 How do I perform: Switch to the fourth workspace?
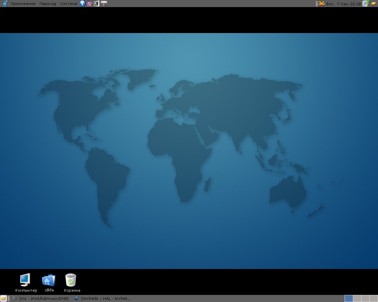click(374, 298)
